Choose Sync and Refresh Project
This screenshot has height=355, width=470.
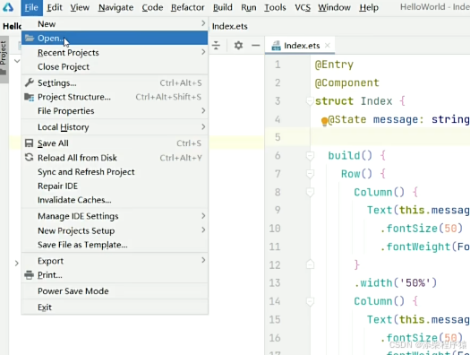115,172
